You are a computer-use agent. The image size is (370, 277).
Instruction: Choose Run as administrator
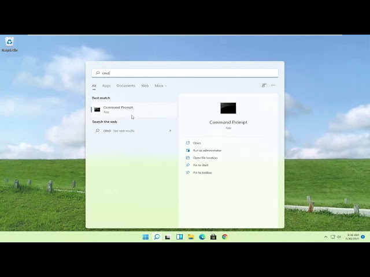click(x=207, y=151)
